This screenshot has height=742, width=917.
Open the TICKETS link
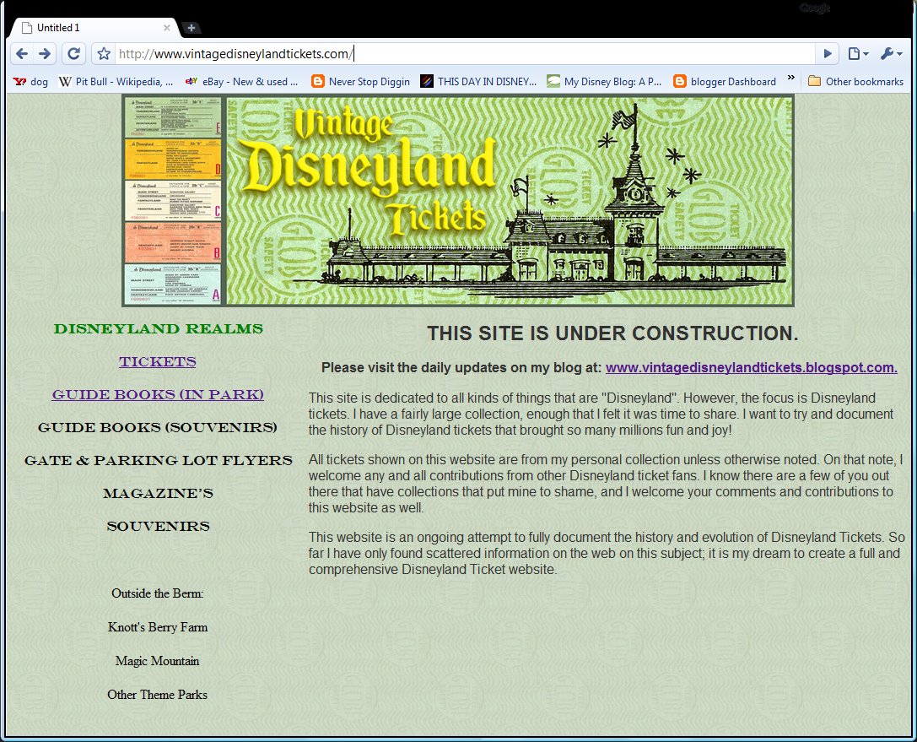tap(158, 361)
